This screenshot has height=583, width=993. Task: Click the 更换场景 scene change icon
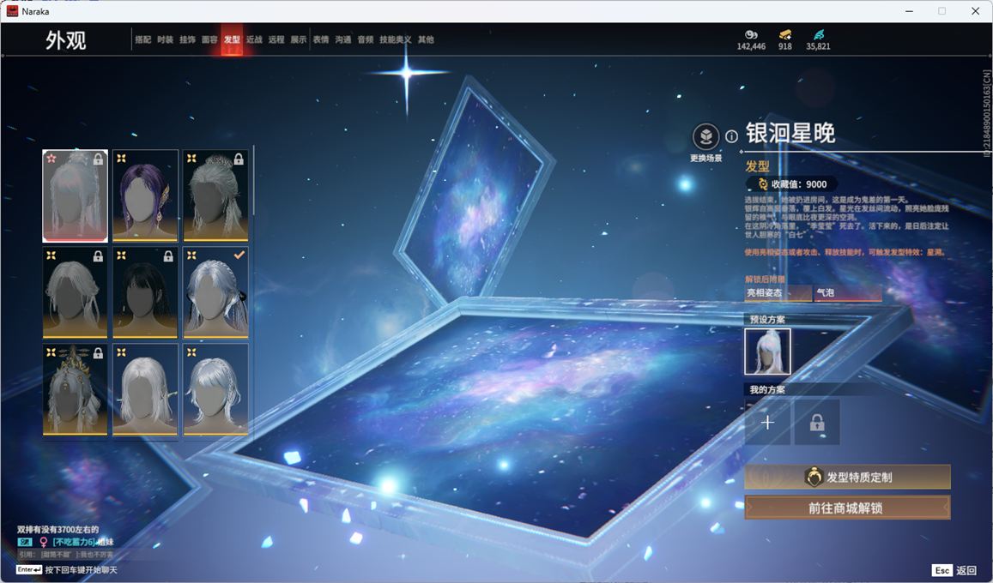coord(705,136)
